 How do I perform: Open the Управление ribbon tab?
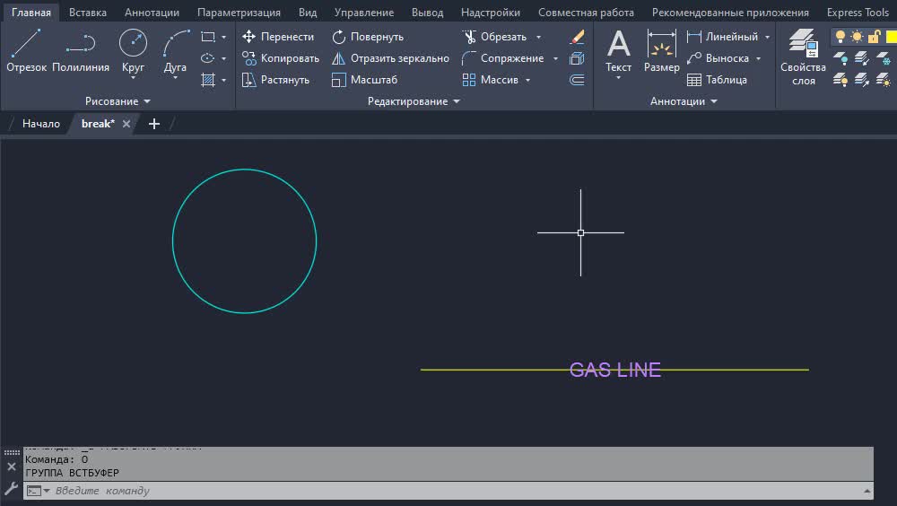point(364,12)
